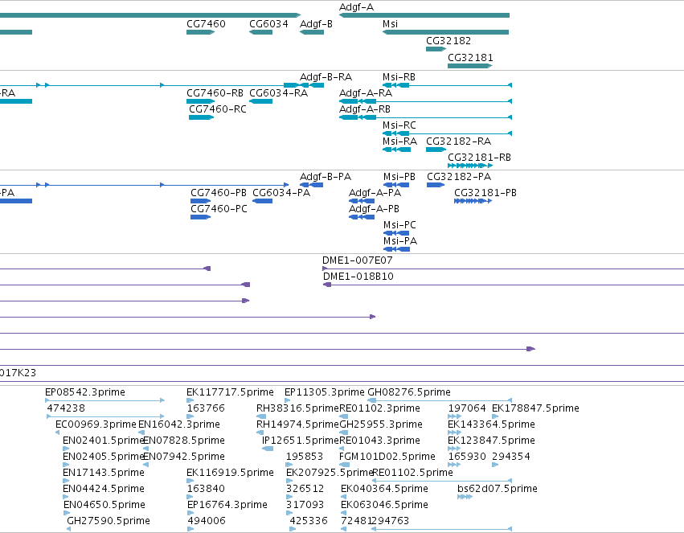
Task: Click protein Msi-PB
Action: [399, 177]
